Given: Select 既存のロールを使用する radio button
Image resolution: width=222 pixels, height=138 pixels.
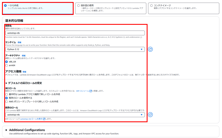Looking at the screenshot, I should (x=6, y=98).
